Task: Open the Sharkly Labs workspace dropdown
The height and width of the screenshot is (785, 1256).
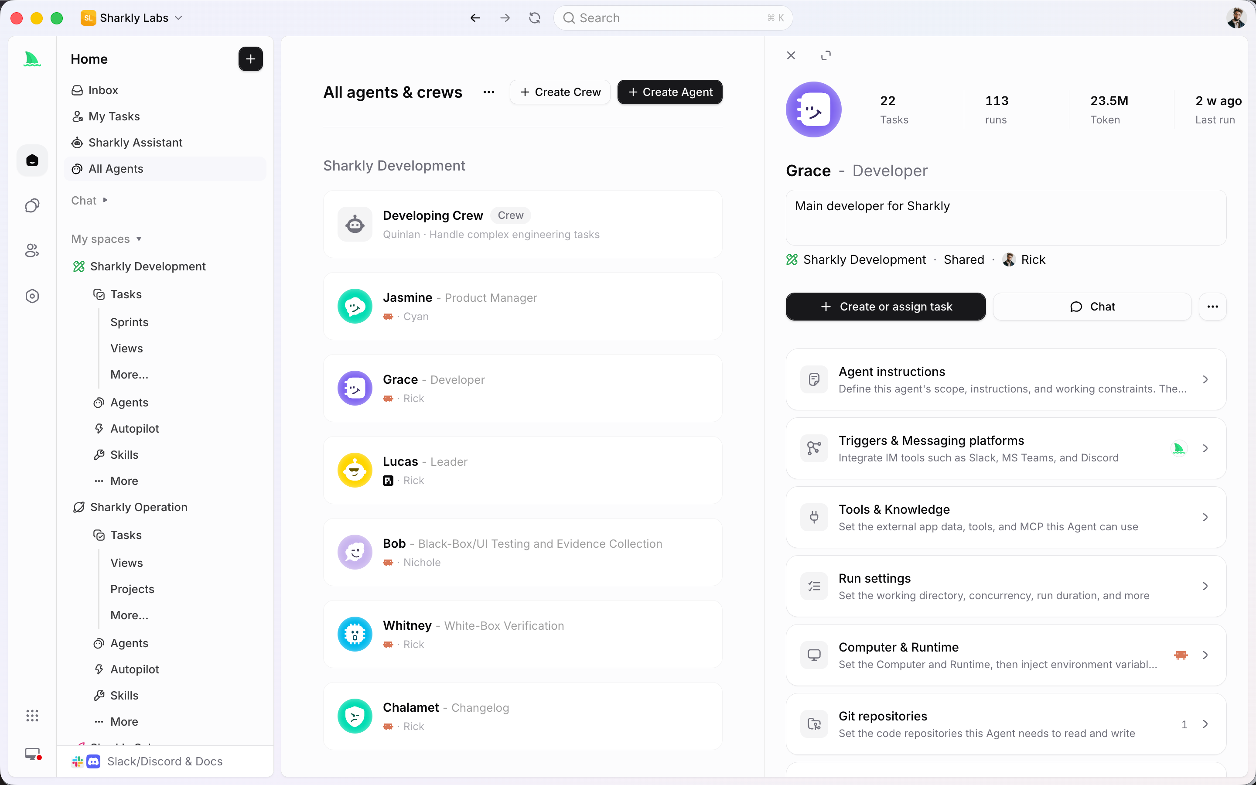Action: tap(132, 18)
